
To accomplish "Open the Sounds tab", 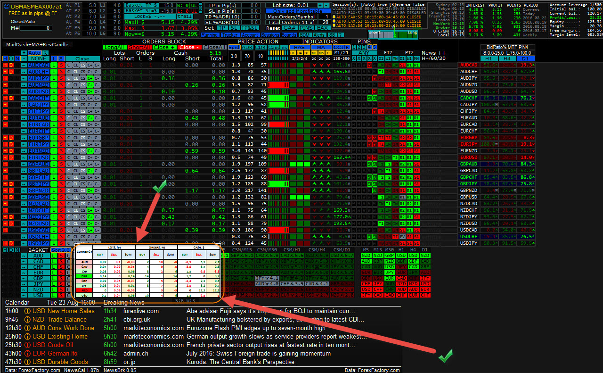I will coord(289,35).
